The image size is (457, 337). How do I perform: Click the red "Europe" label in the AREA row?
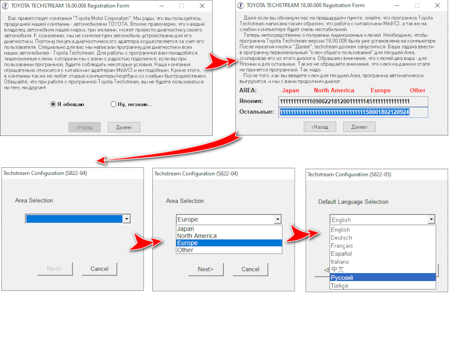click(381, 90)
